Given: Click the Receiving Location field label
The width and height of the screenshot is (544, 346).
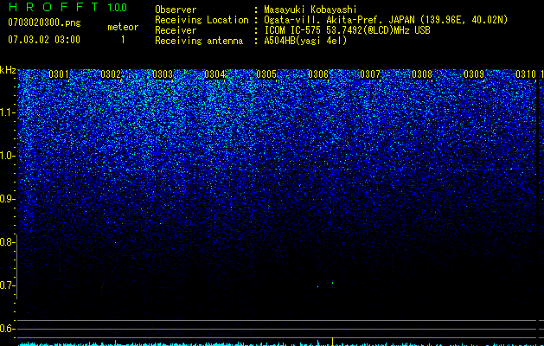Looking at the screenshot, I should point(202,20).
